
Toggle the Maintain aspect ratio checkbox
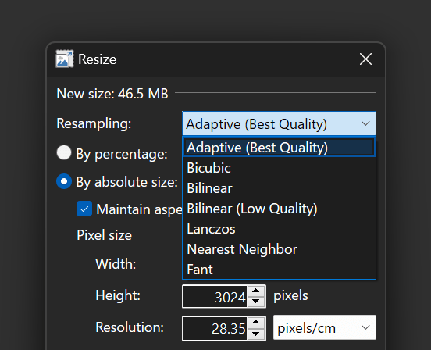tap(84, 209)
